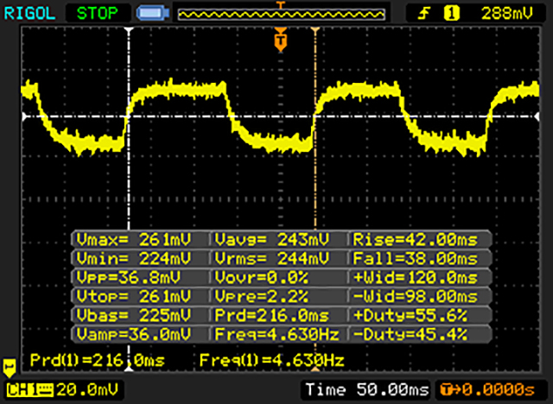Click the white vertical cursor top marker
553x404 pixels.
point(129,30)
